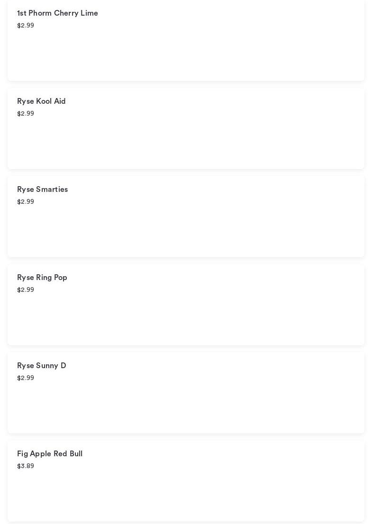Click the $3.89 price label
Viewport: 372px width, 524px height.
point(26,466)
